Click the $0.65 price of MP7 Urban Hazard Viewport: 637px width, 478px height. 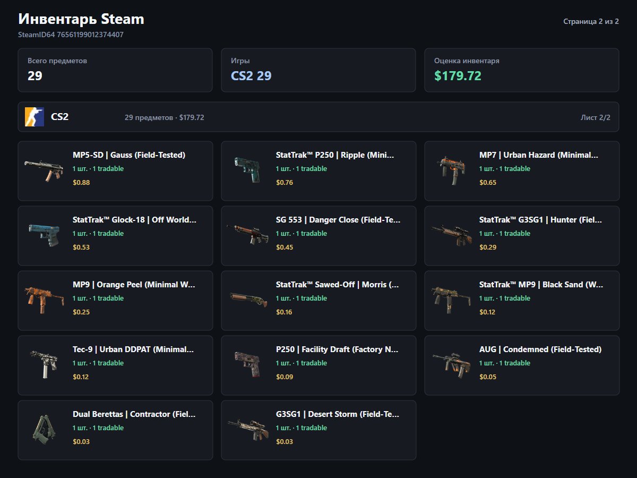click(488, 183)
